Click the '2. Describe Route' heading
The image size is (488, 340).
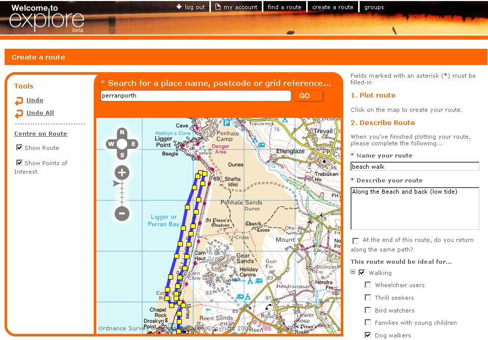pyautogui.click(x=383, y=122)
